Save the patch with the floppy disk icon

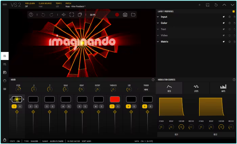pyautogui.click(x=208, y=5)
